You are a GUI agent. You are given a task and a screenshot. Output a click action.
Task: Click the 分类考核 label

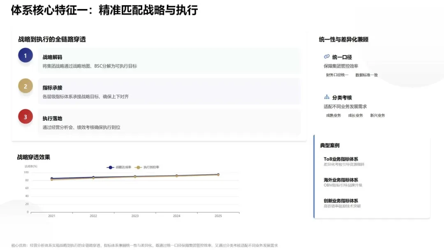(342, 98)
